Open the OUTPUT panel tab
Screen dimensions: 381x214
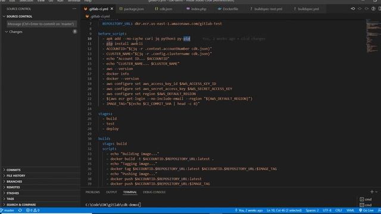[x=111, y=192]
